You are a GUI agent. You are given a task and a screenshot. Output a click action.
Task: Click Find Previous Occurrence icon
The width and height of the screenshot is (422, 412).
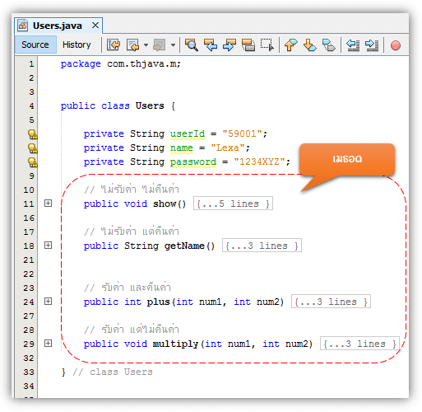point(211,44)
